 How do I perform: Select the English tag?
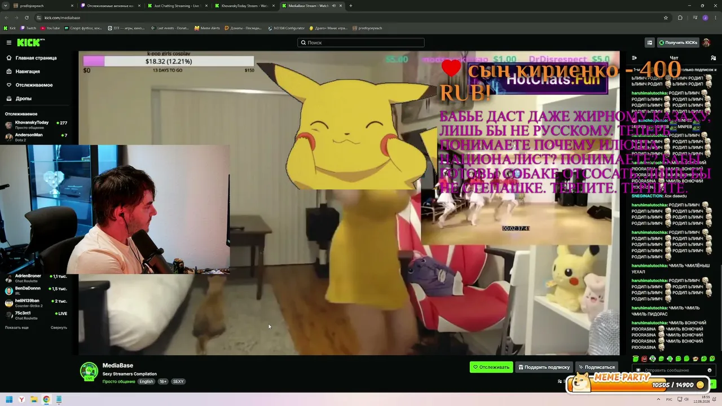[x=146, y=382]
